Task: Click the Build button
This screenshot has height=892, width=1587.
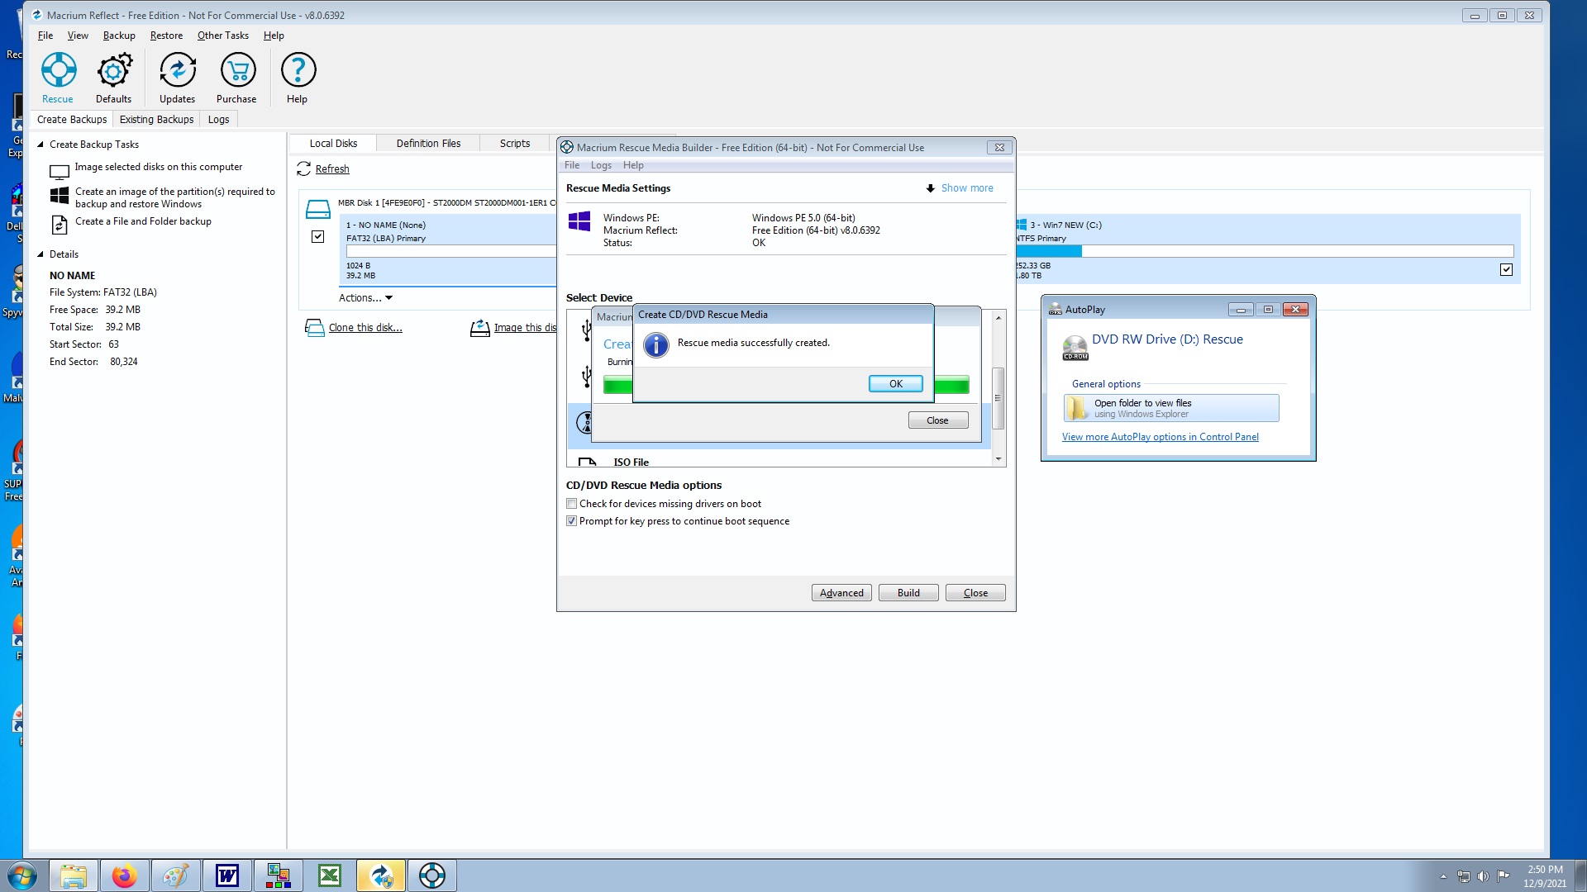Action: [x=908, y=593]
